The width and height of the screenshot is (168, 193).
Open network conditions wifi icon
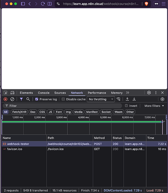(119, 99)
